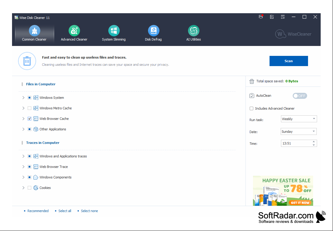Click the AutoClean clipboard icon

252,96
